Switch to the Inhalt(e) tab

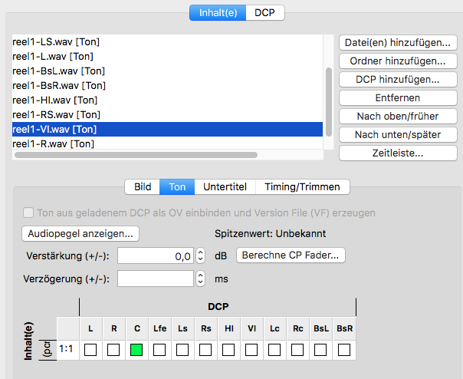pos(218,13)
